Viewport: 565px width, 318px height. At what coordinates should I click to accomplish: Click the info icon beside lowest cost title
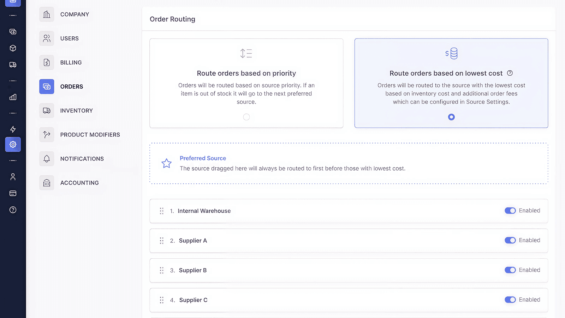pyautogui.click(x=510, y=73)
